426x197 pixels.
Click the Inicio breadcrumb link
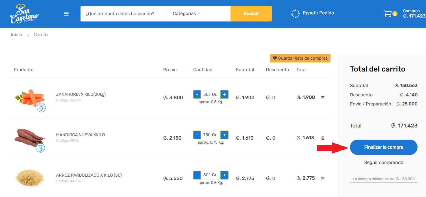[16, 34]
